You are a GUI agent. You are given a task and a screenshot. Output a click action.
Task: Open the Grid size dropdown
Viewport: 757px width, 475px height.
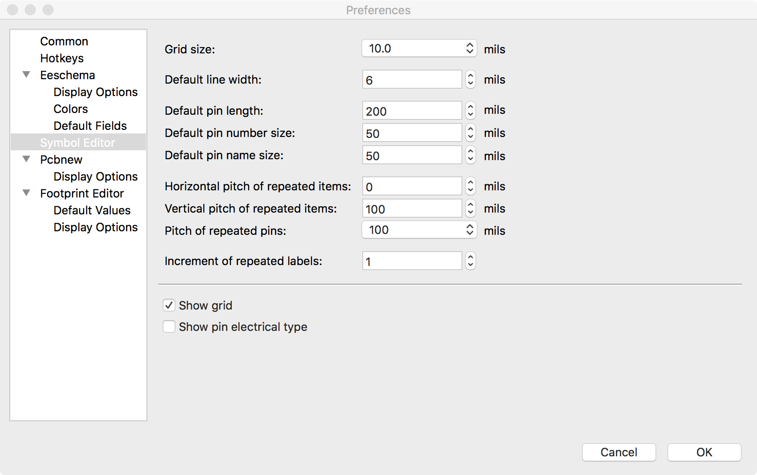[x=419, y=48]
